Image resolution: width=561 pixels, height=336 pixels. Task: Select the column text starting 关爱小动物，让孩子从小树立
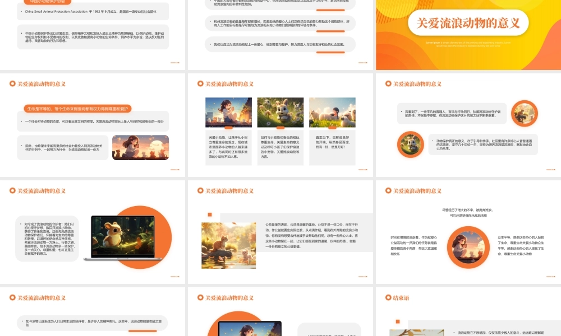click(x=228, y=147)
